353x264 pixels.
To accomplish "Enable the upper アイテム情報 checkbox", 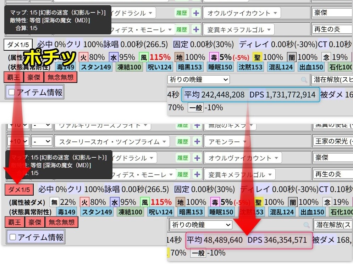I will 12,92.
